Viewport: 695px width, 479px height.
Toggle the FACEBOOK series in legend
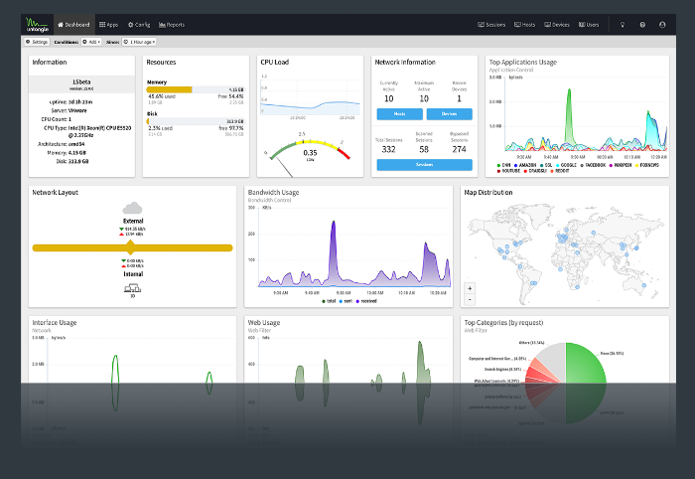(593, 165)
